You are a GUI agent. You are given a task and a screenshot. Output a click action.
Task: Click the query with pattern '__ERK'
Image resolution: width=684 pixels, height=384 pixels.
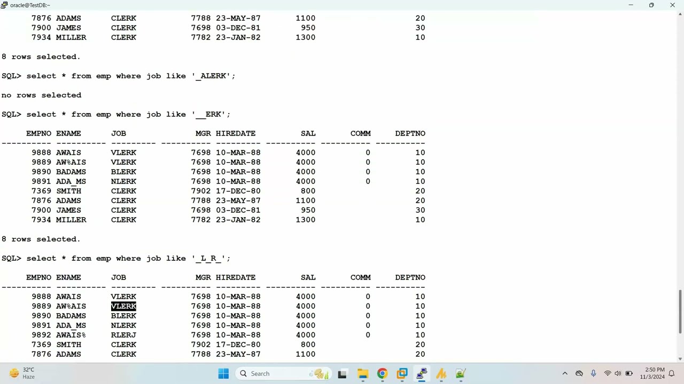click(x=128, y=114)
